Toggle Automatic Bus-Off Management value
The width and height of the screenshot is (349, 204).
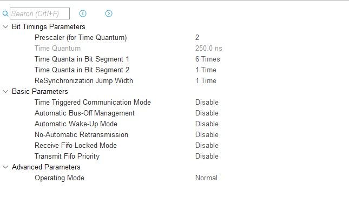(207, 113)
